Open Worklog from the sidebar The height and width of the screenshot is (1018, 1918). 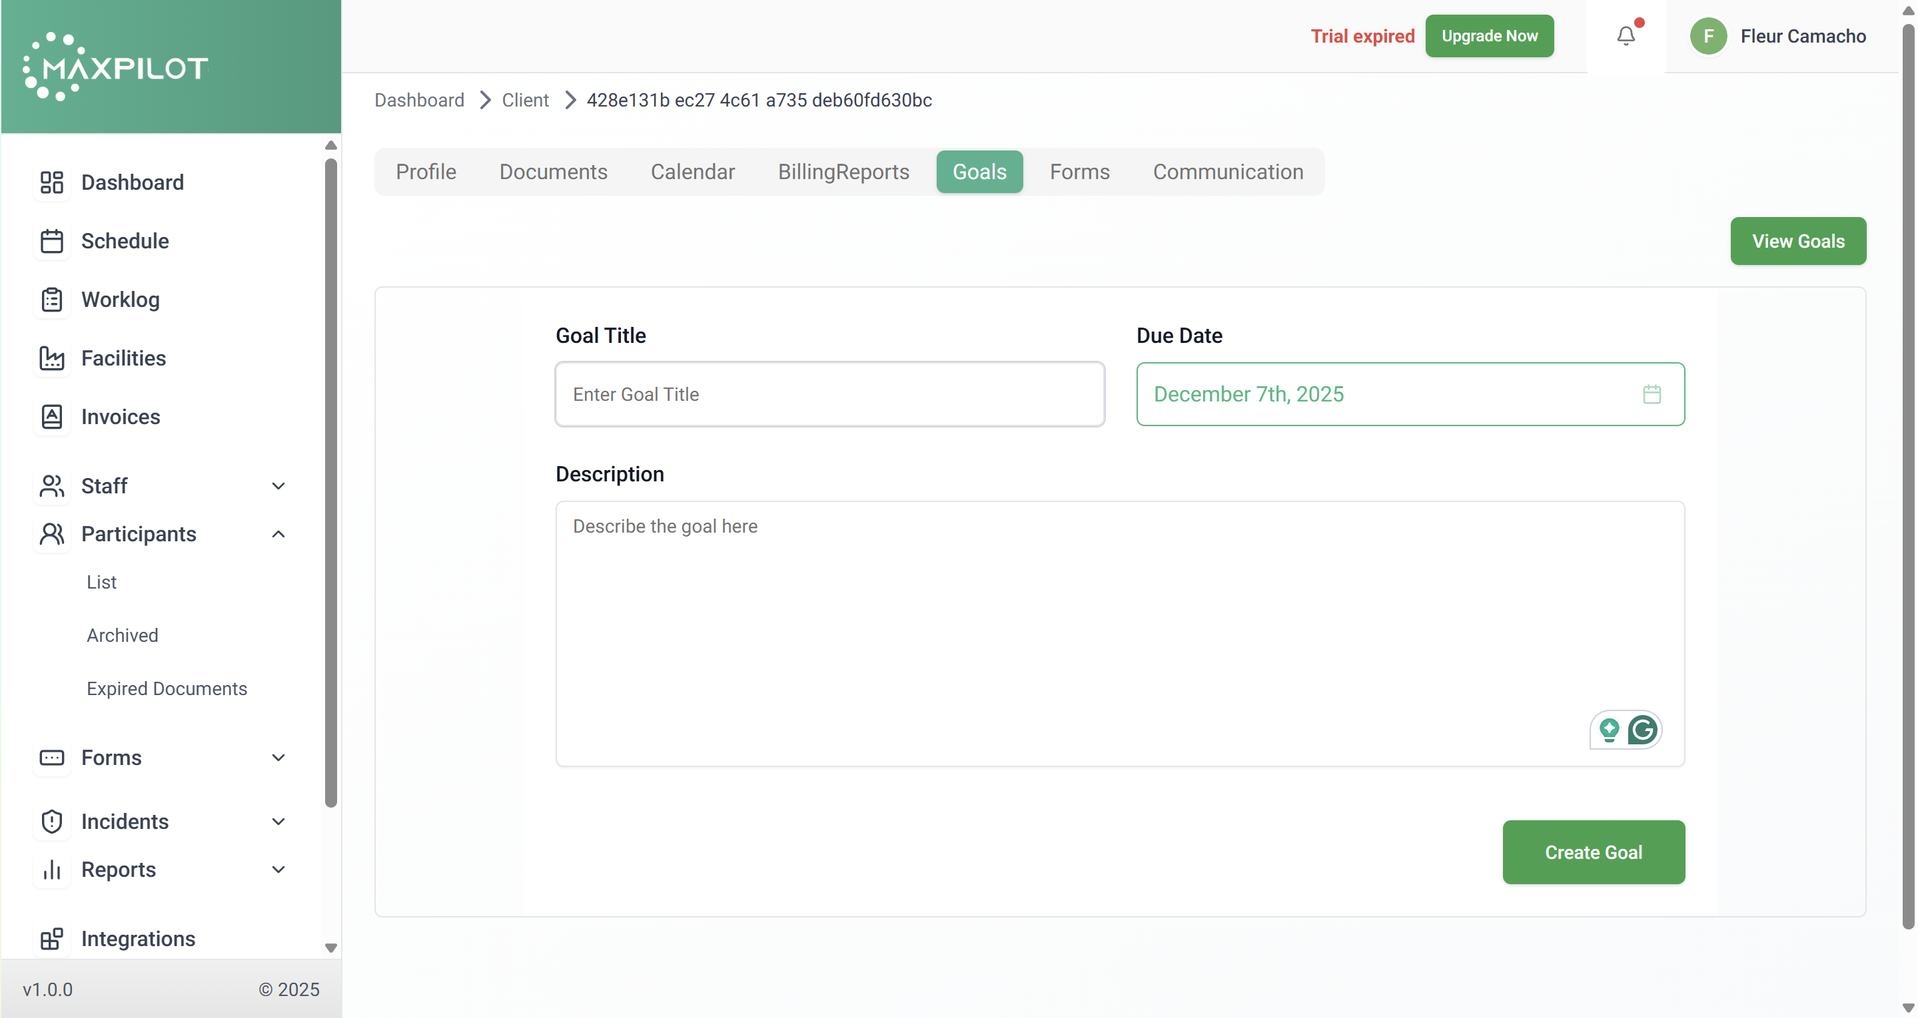click(x=120, y=300)
